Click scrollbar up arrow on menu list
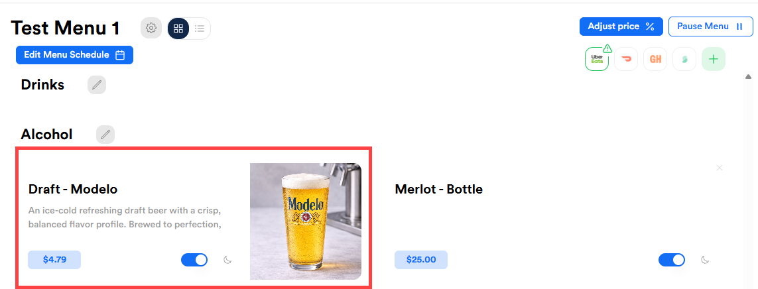Viewport: 758px width, 289px height. (748, 76)
